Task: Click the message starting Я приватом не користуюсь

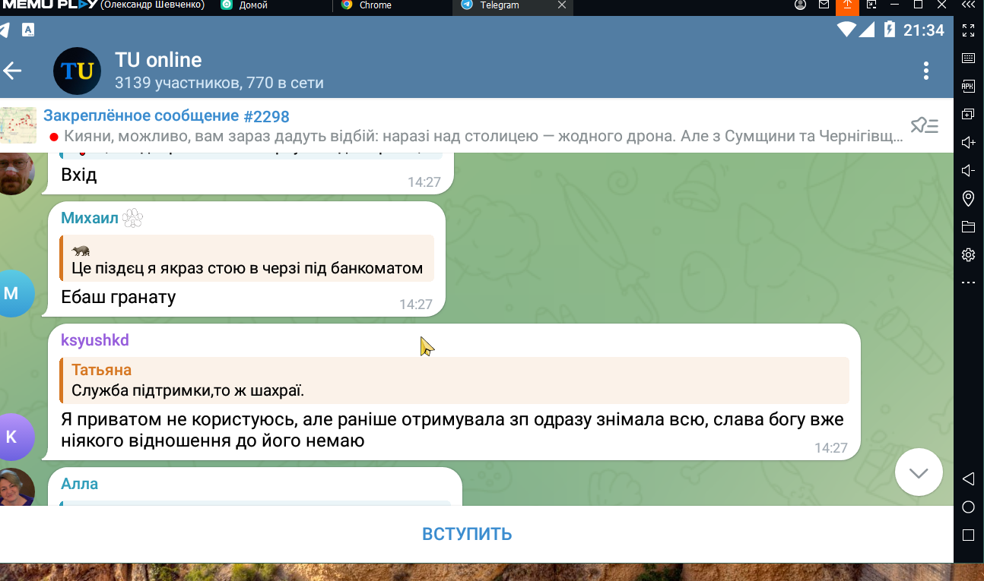Action: (x=452, y=430)
